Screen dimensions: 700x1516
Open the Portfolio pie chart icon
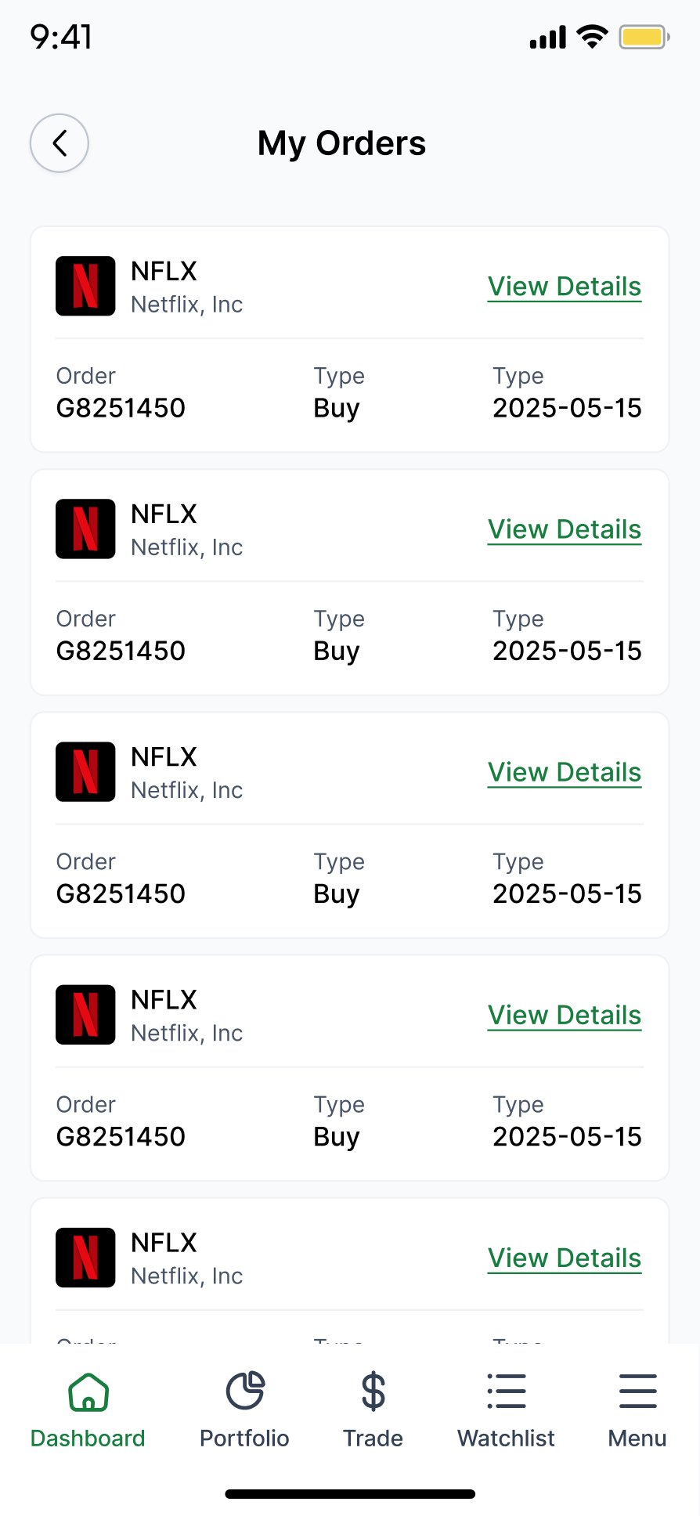click(x=245, y=1391)
